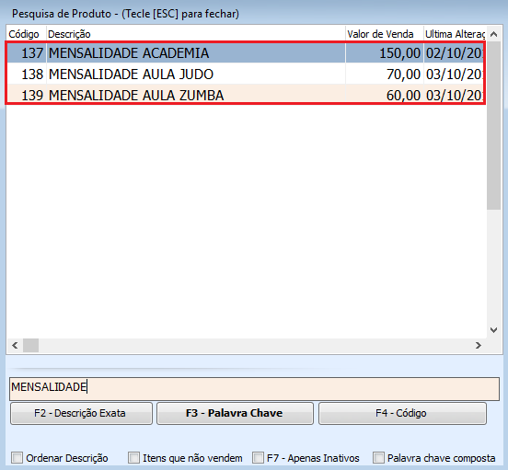
Task: Click the horizontal scroll left arrow
Action: pos(15,346)
